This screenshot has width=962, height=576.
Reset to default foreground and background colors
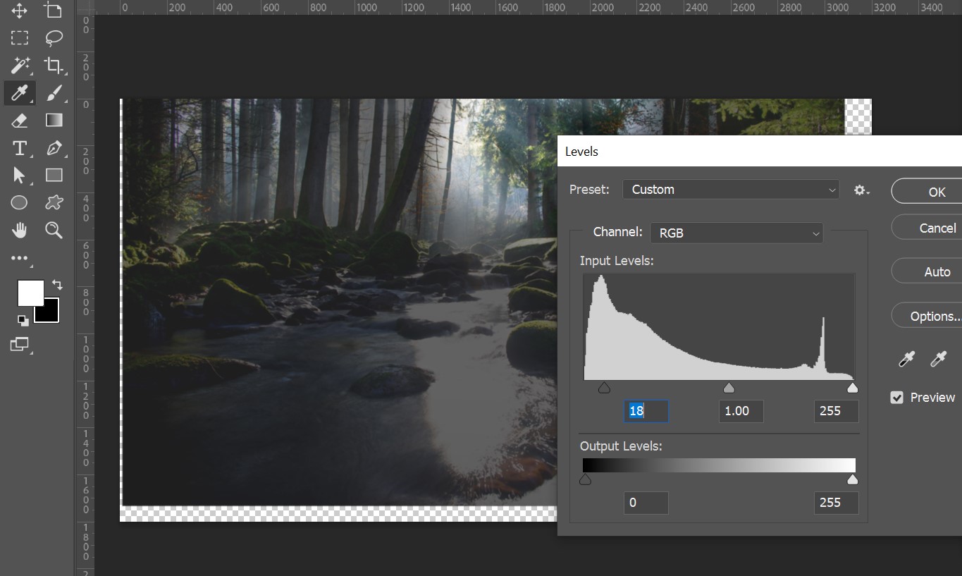[23, 321]
